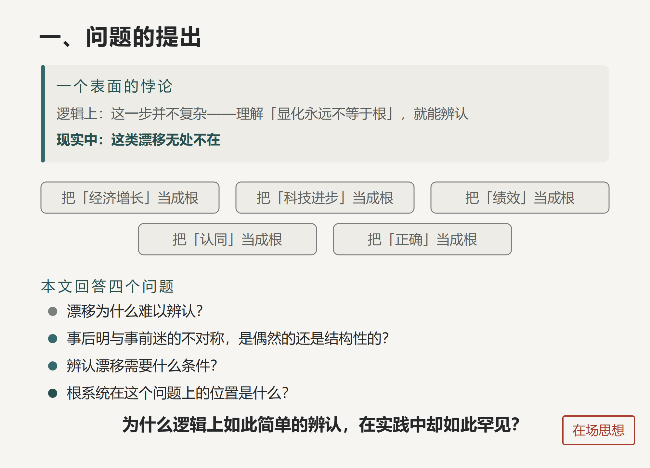Click the heading 一、问题的提出
The width and height of the screenshot is (650, 468).
coord(120,37)
